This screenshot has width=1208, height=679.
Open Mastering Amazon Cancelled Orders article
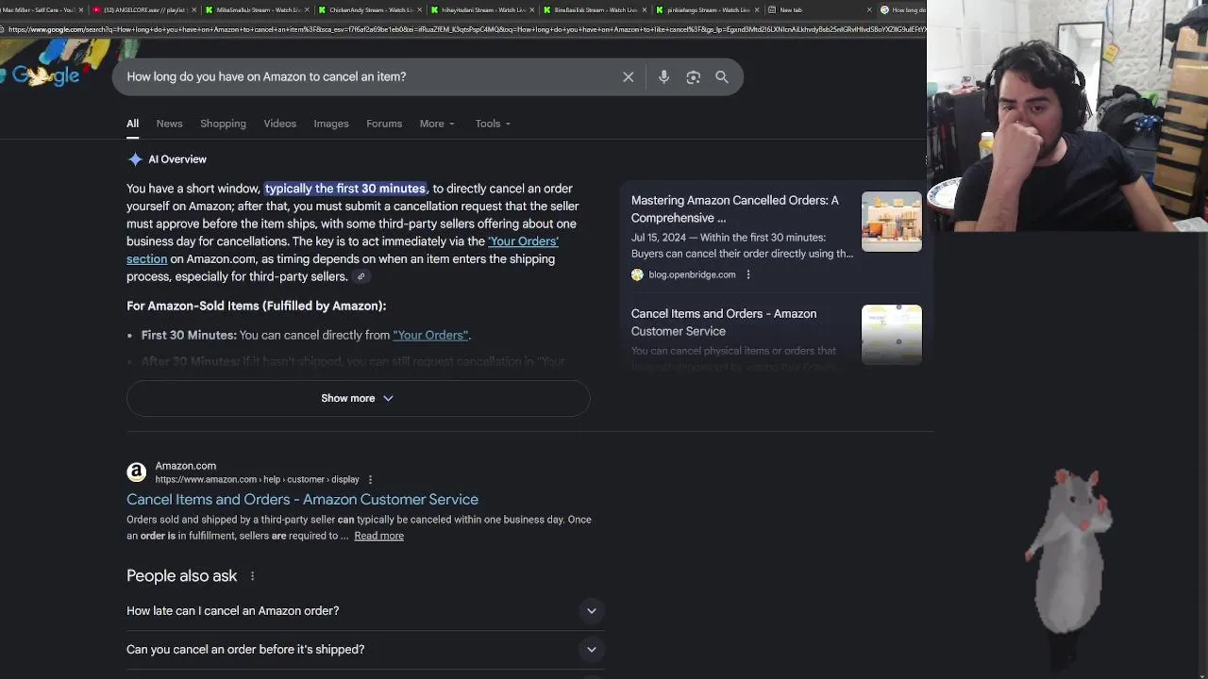(x=734, y=209)
